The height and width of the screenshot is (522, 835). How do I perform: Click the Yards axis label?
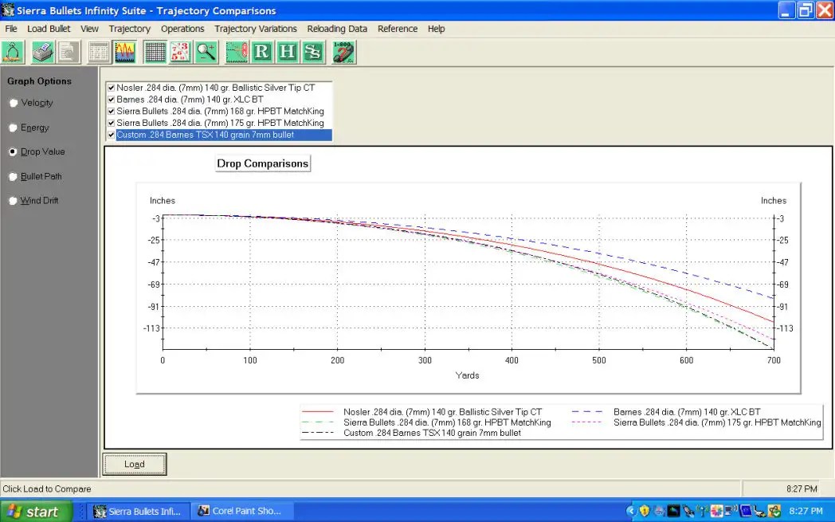click(x=468, y=375)
